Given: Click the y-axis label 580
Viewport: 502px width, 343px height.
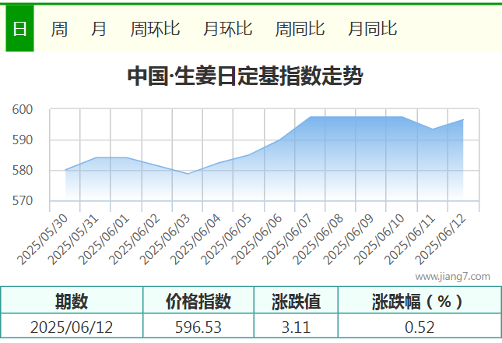Looking at the screenshot, I should (x=23, y=171).
